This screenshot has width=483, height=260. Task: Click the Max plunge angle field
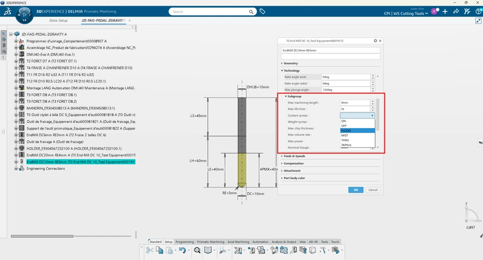pos(346,90)
